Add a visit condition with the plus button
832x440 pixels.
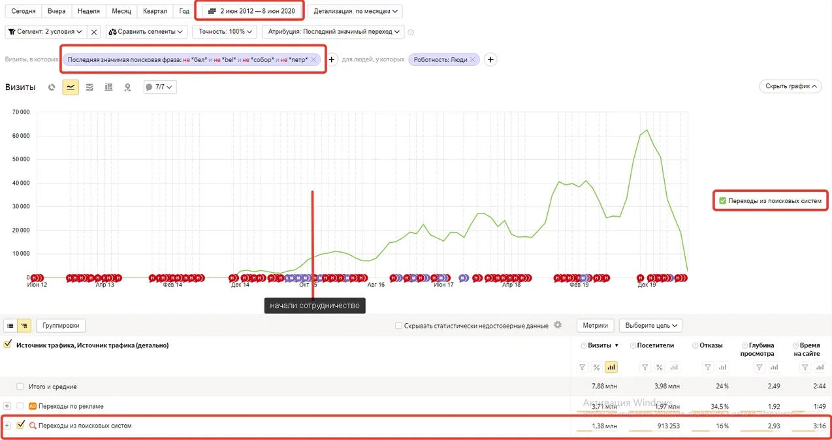pos(332,59)
